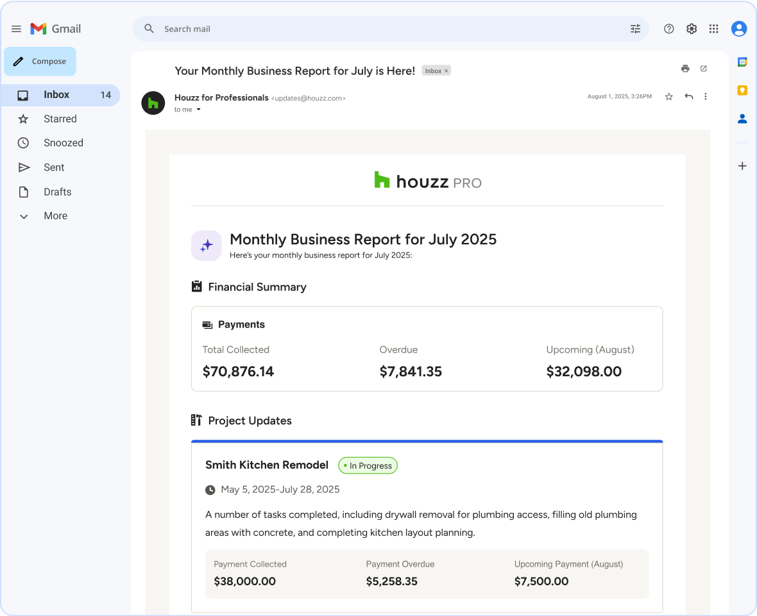Screen dimensions: 757x616
Task: Open the Google account avatar
Action: click(739, 29)
